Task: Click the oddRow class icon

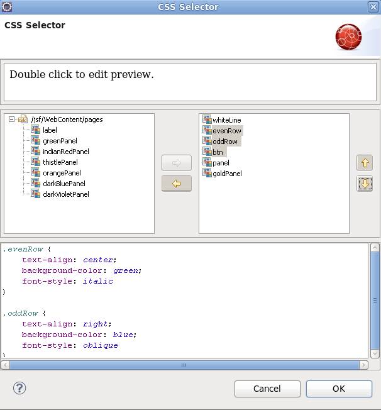Action: (x=207, y=141)
